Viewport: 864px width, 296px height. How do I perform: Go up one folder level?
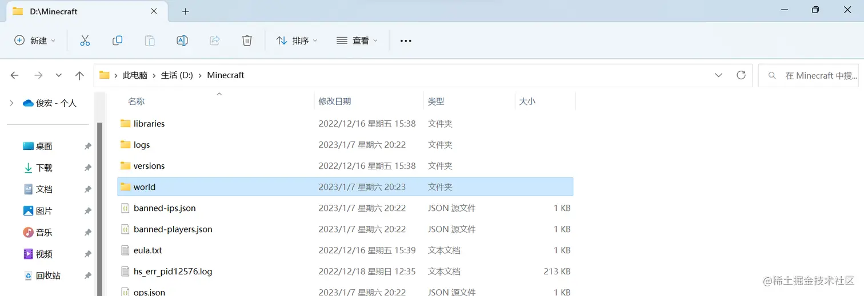pos(79,75)
